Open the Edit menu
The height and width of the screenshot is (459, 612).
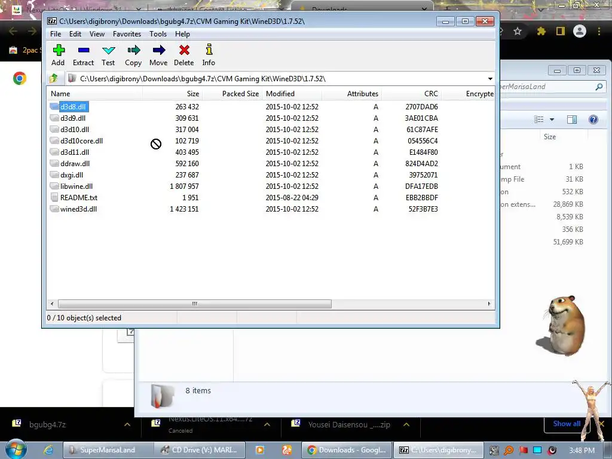pyautogui.click(x=75, y=34)
